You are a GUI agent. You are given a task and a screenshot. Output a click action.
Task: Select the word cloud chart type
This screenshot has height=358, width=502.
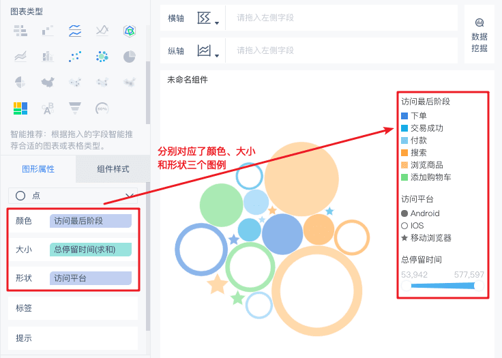click(x=48, y=108)
